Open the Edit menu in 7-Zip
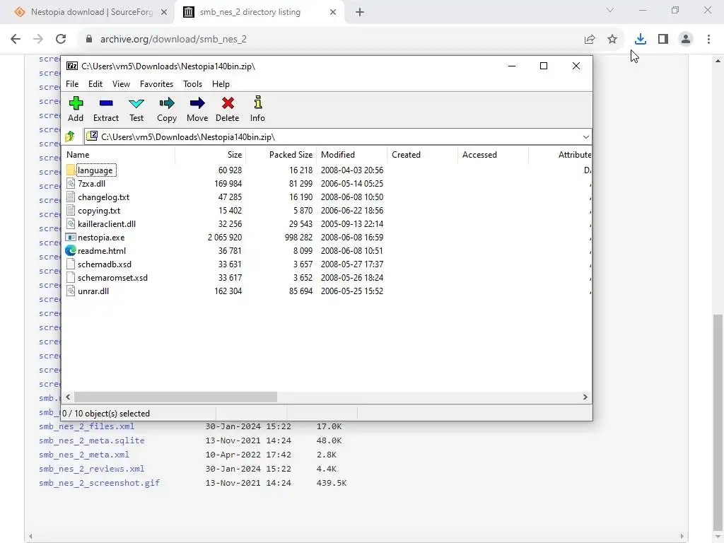 pyautogui.click(x=95, y=84)
